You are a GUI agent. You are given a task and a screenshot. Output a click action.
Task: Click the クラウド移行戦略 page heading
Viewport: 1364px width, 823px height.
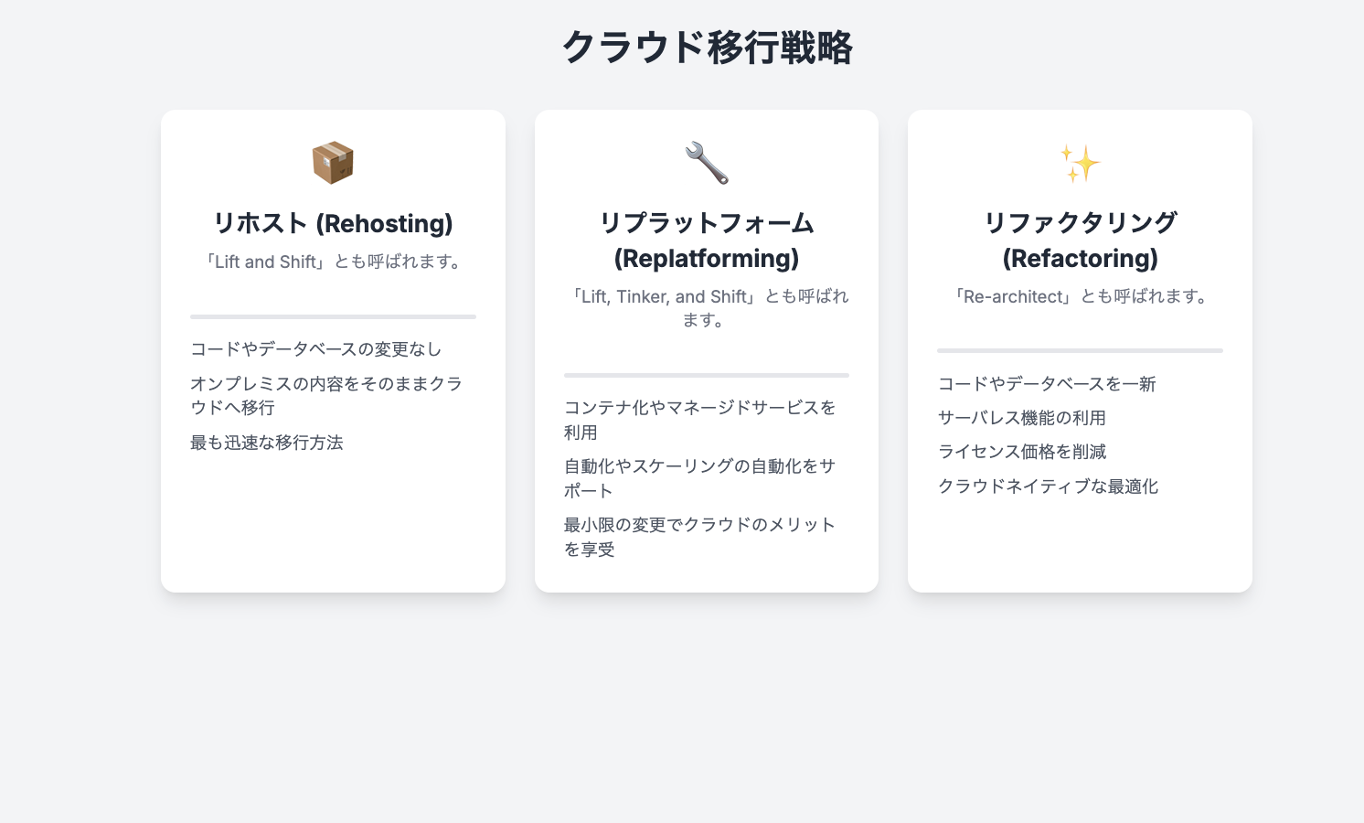point(707,48)
